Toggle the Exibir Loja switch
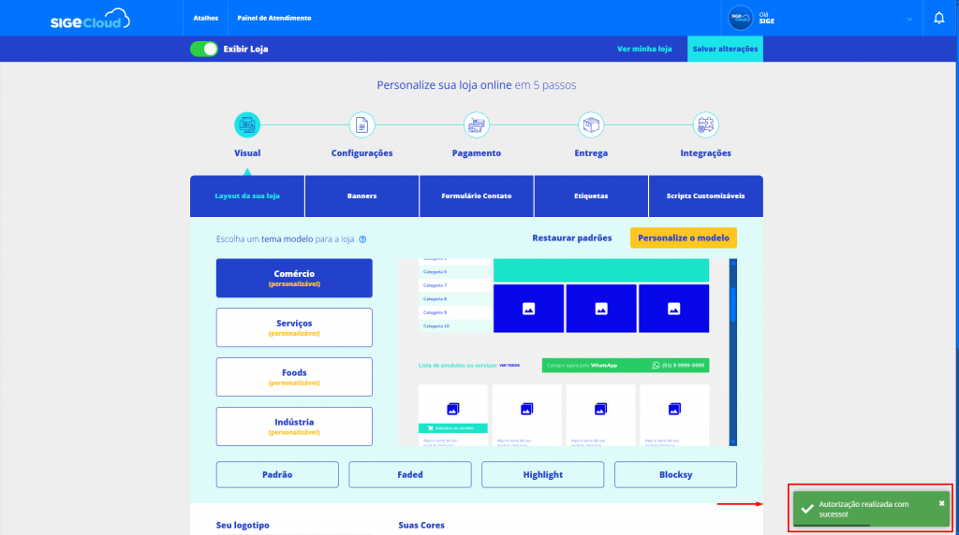 [x=204, y=49]
